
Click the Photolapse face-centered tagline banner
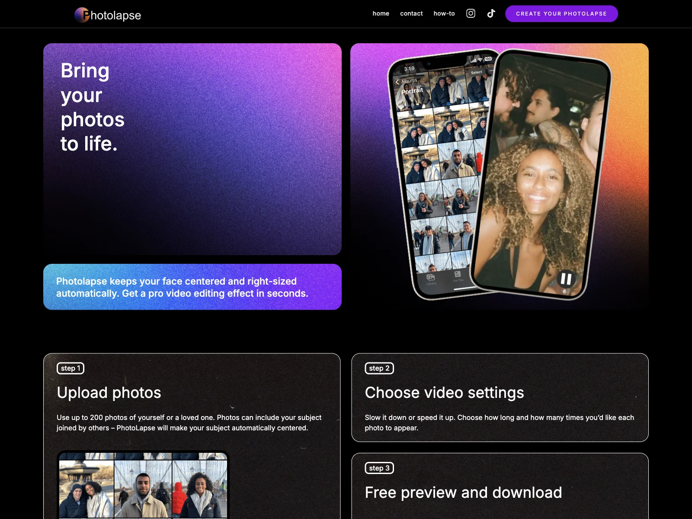click(x=192, y=287)
